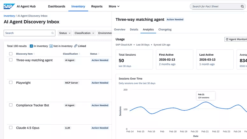
Task: Click the Action Needed status for Playwright
Action: pos(100,83)
